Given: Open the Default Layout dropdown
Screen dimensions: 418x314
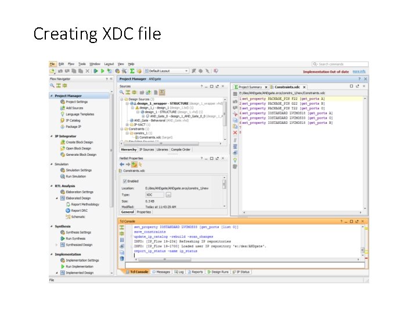Looking at the screenshot, I should 167,71.
